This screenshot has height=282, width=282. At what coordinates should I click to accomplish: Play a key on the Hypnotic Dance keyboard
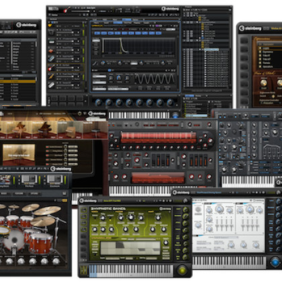click(x=131, y=271)
